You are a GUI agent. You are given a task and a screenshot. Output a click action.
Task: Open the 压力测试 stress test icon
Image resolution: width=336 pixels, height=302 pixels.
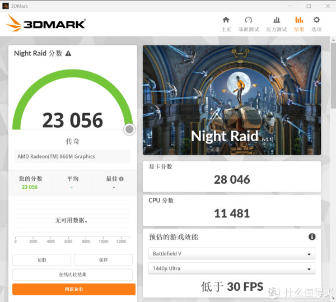pos(276,20)
